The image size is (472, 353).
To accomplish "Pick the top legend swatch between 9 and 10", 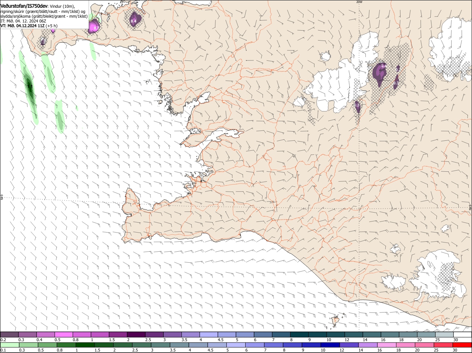I will pos(317,335).
